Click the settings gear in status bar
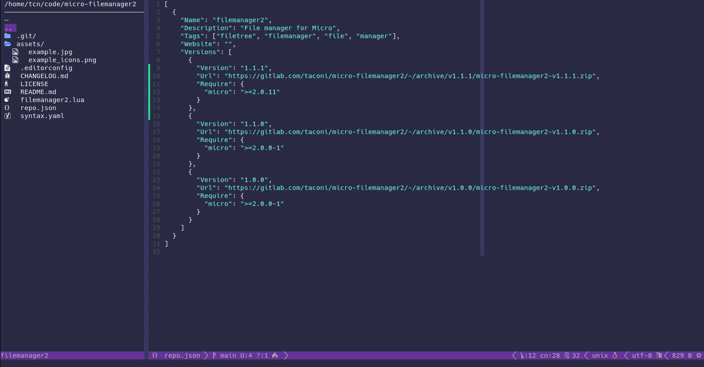 [699, 355]
